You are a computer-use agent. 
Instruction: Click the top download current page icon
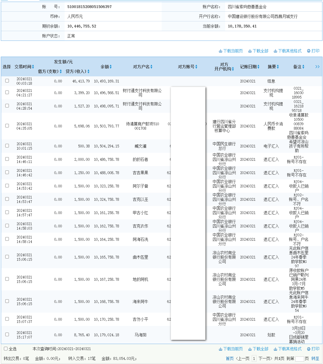(x=220, y=51)
